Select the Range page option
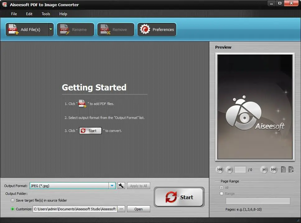 click(221, 194)
